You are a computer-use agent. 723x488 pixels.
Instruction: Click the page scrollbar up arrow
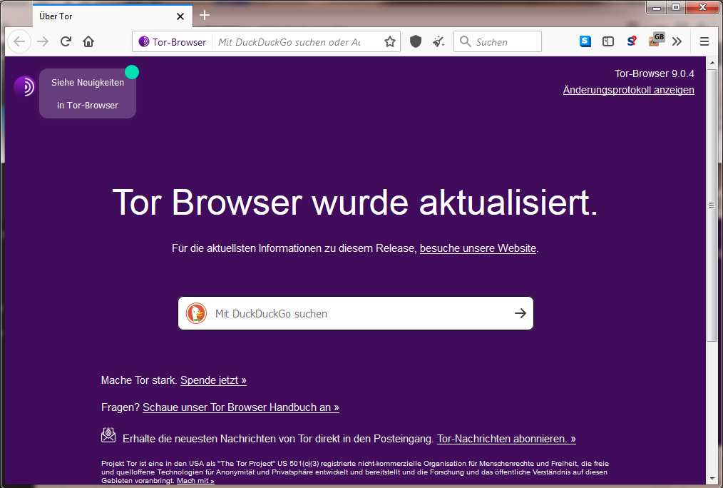click(x=712, y=63)
